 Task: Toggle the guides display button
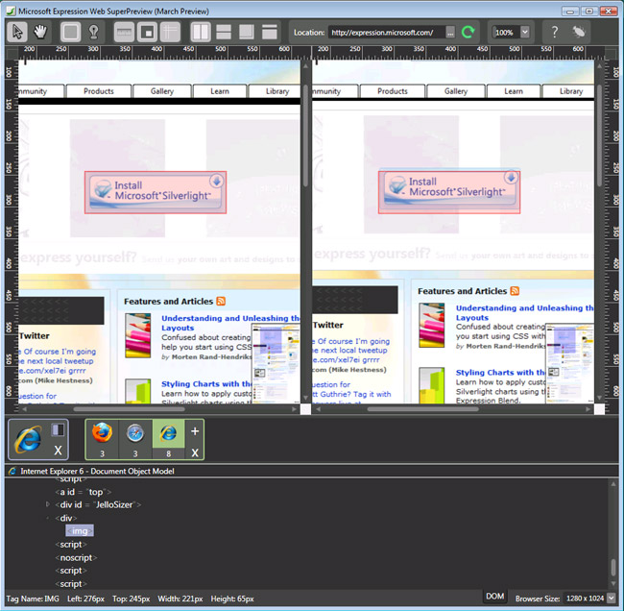170,32
